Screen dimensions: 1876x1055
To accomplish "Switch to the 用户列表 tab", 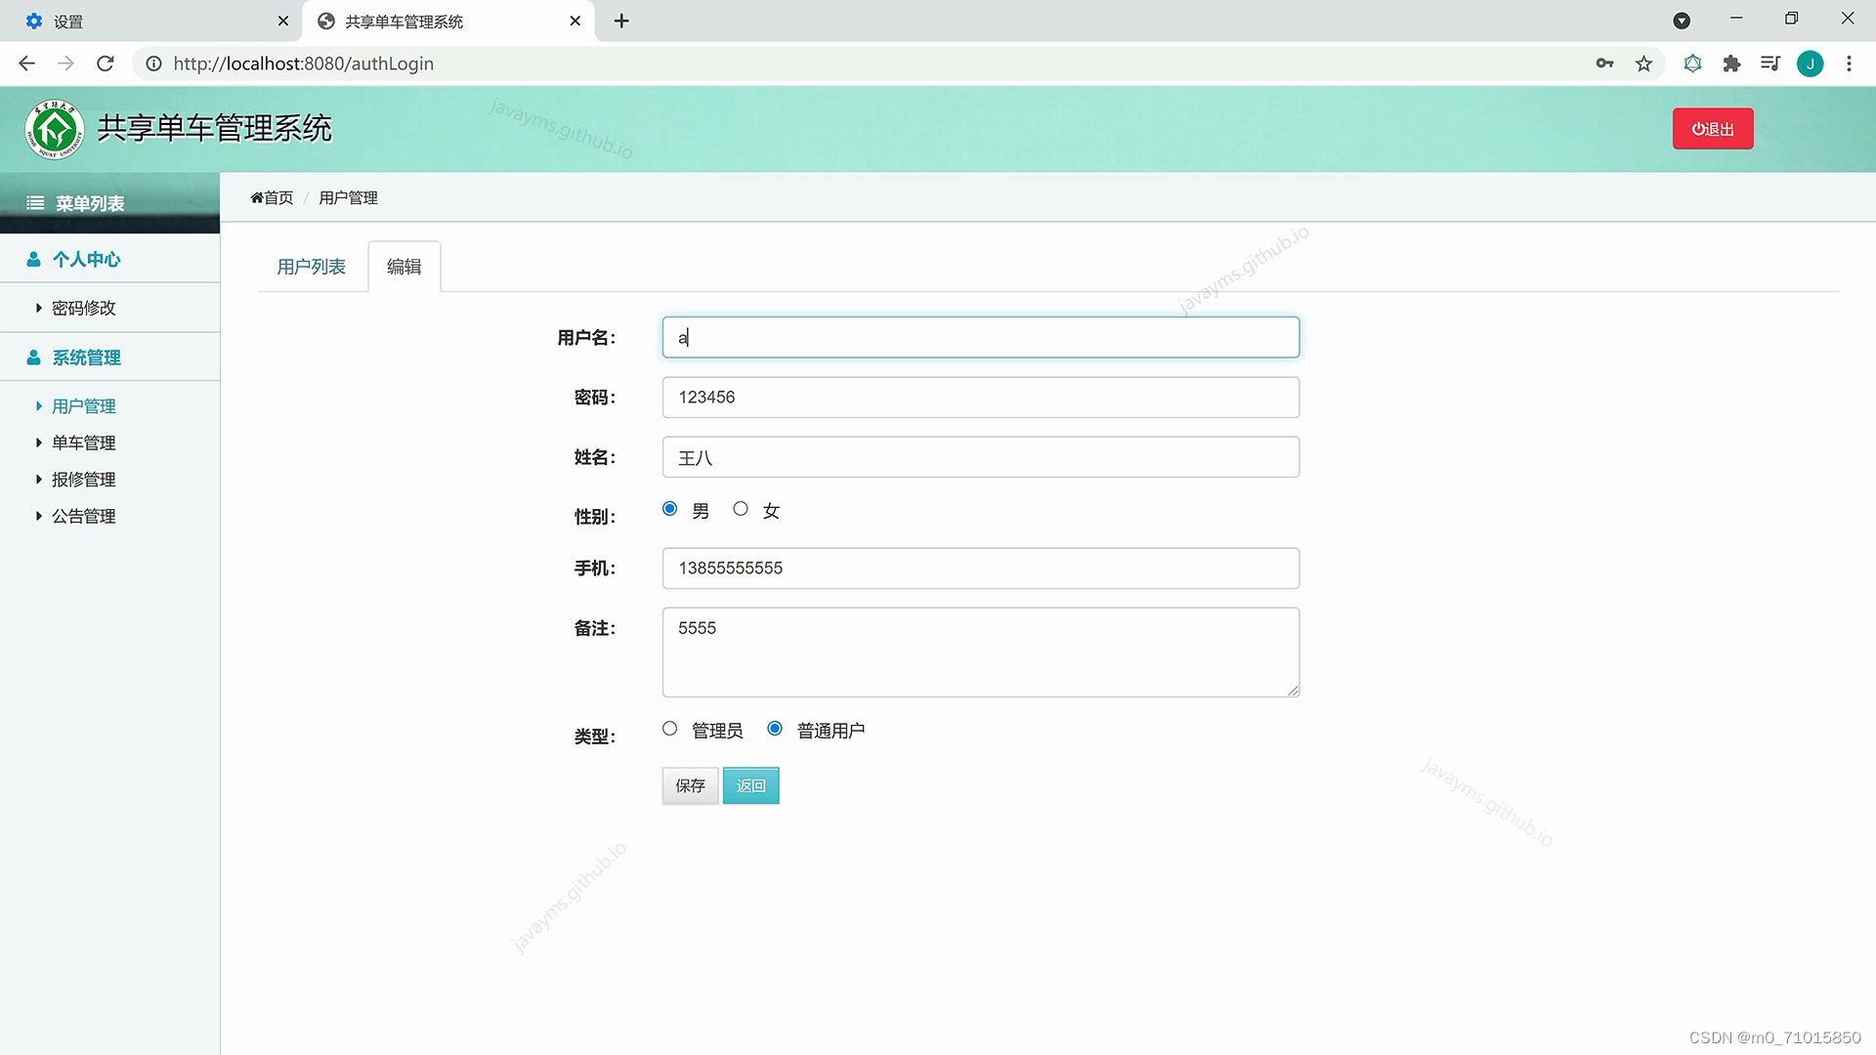I will pyautogui.click(x=311, y=267).
